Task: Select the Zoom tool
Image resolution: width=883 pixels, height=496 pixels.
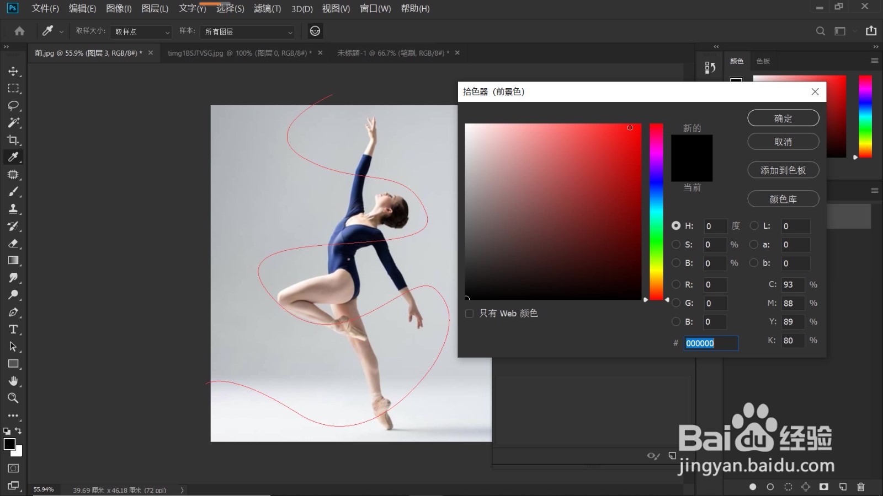Action: click(x=13, y=398)
